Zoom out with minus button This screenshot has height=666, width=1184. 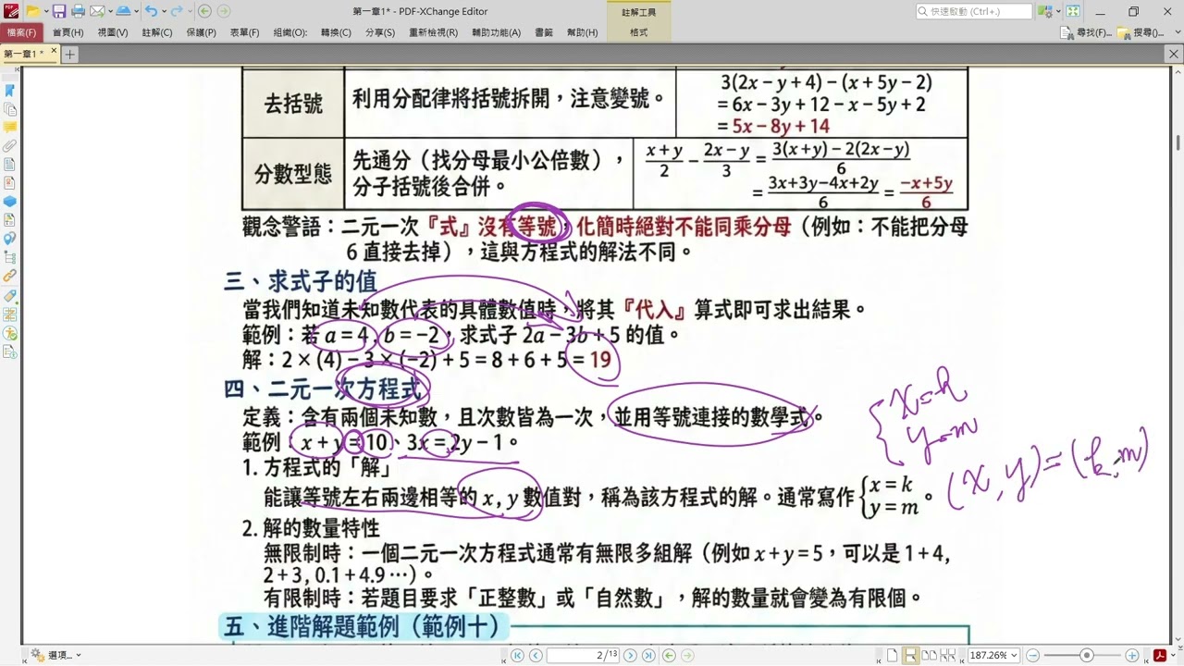[x=1034, y=655]
